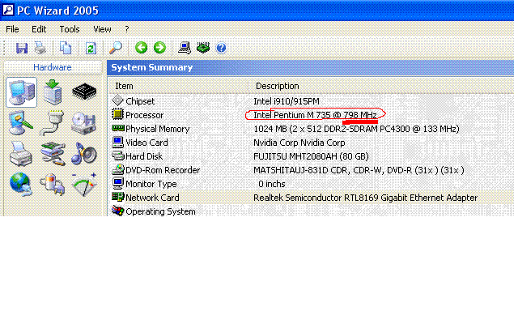Select the Network globe icon
Screen dimensions: 518x324
click(21, 184)
